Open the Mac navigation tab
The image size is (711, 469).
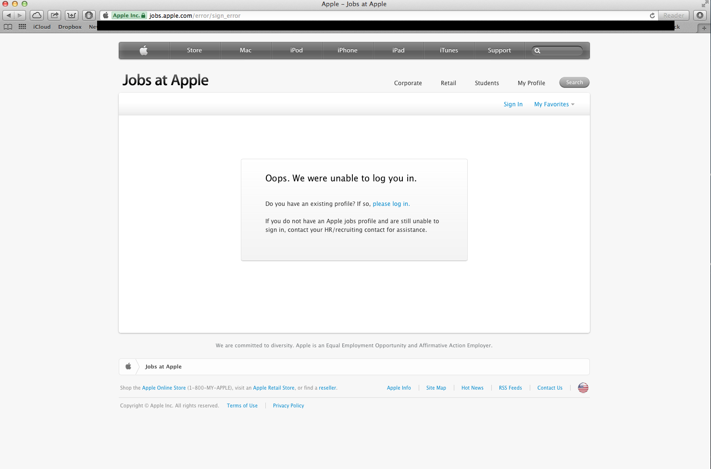(246, 50)
